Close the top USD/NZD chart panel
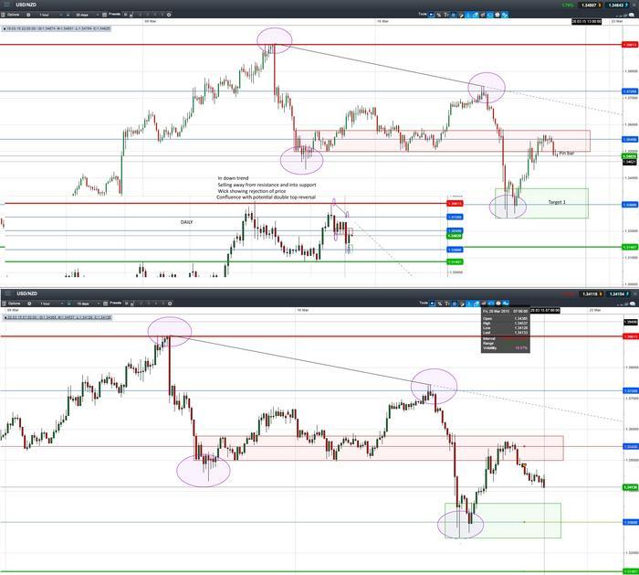The height and width of the screenshot is (575, 639). [x=634, y=5]
